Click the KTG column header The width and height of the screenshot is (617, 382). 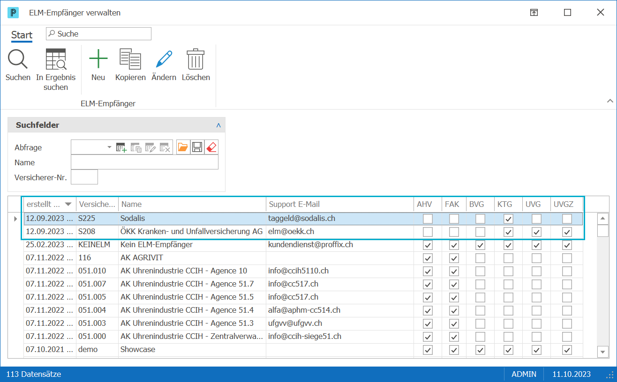click(508, 204)
